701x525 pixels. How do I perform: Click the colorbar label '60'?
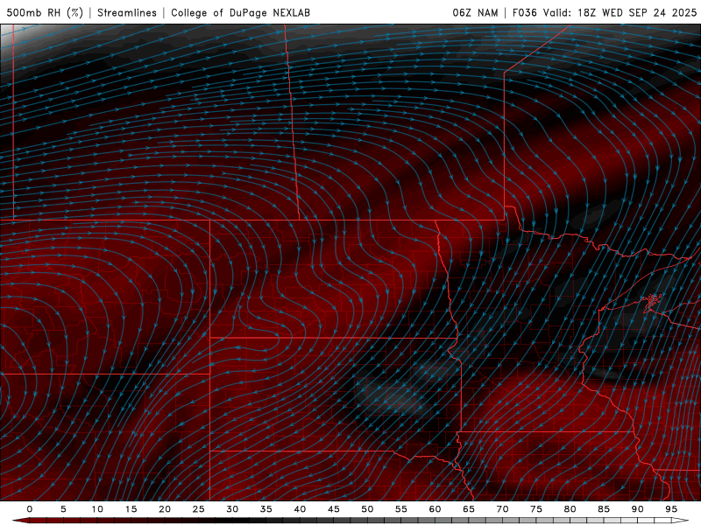435,509
